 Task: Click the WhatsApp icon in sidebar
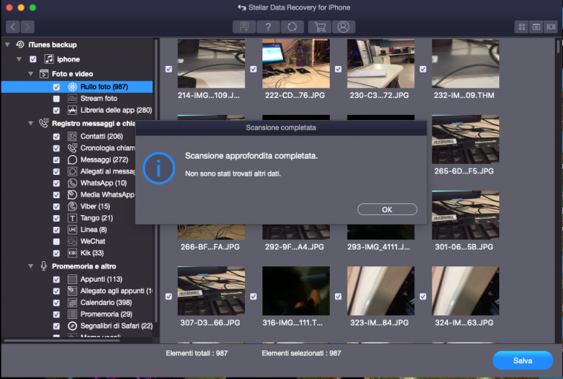coord(72,183)
